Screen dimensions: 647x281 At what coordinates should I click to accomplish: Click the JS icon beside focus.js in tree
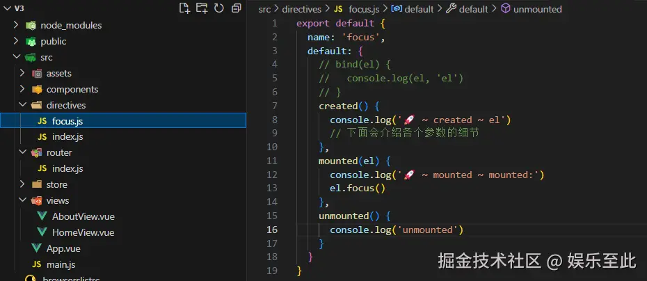[42, 121]
